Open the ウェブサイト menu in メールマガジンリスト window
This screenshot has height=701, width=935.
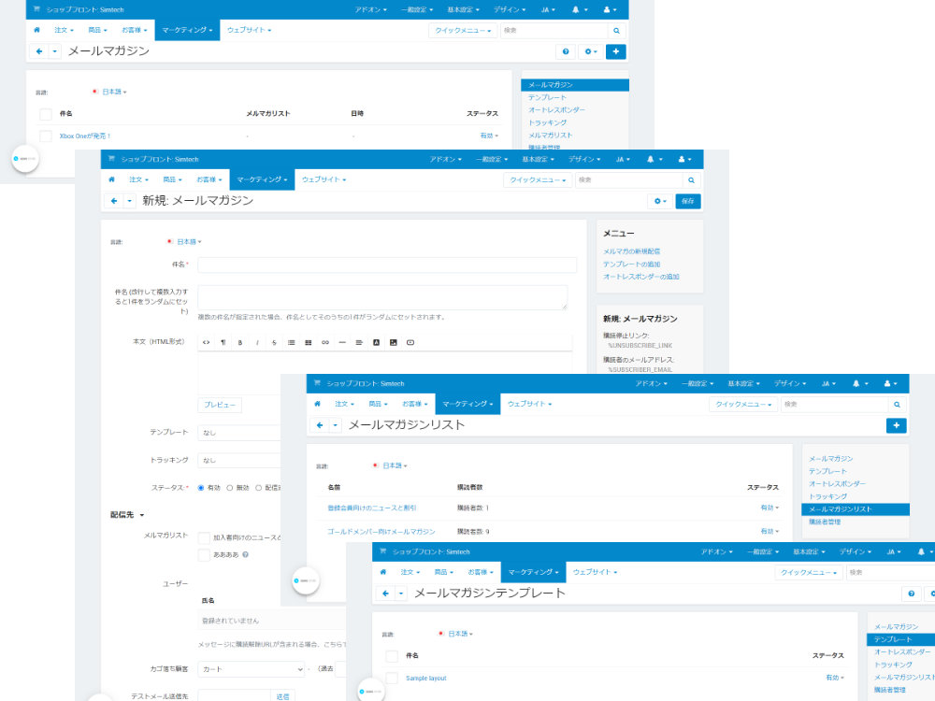click(529, 404)
